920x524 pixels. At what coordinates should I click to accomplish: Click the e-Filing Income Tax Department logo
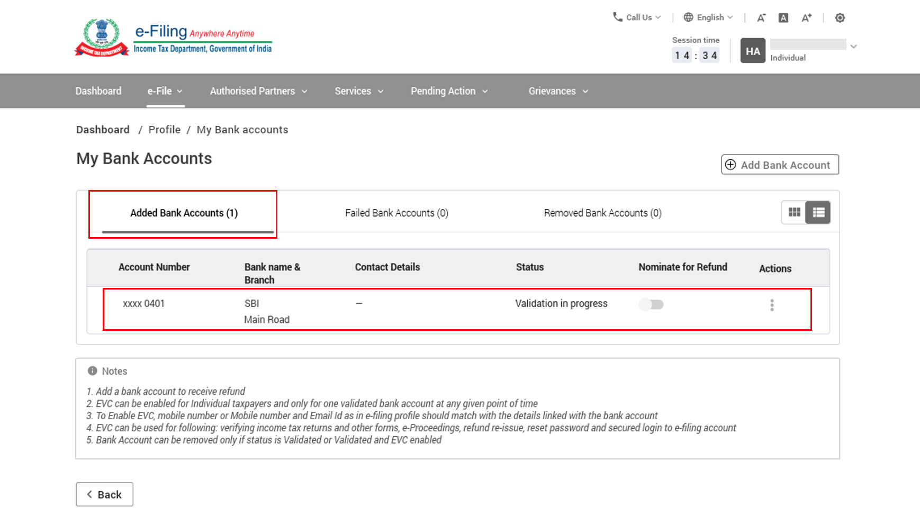pyautogui.click(x=174, y=38)
